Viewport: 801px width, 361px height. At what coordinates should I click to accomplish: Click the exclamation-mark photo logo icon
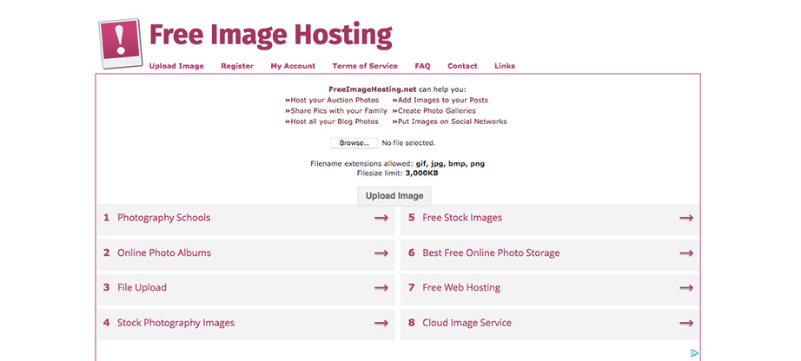120,43
